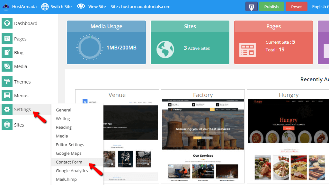Click the download arrow button beside Publish
Image resolution: width=329 pixels, height=185 pixels.
click(x=251, y=7)
